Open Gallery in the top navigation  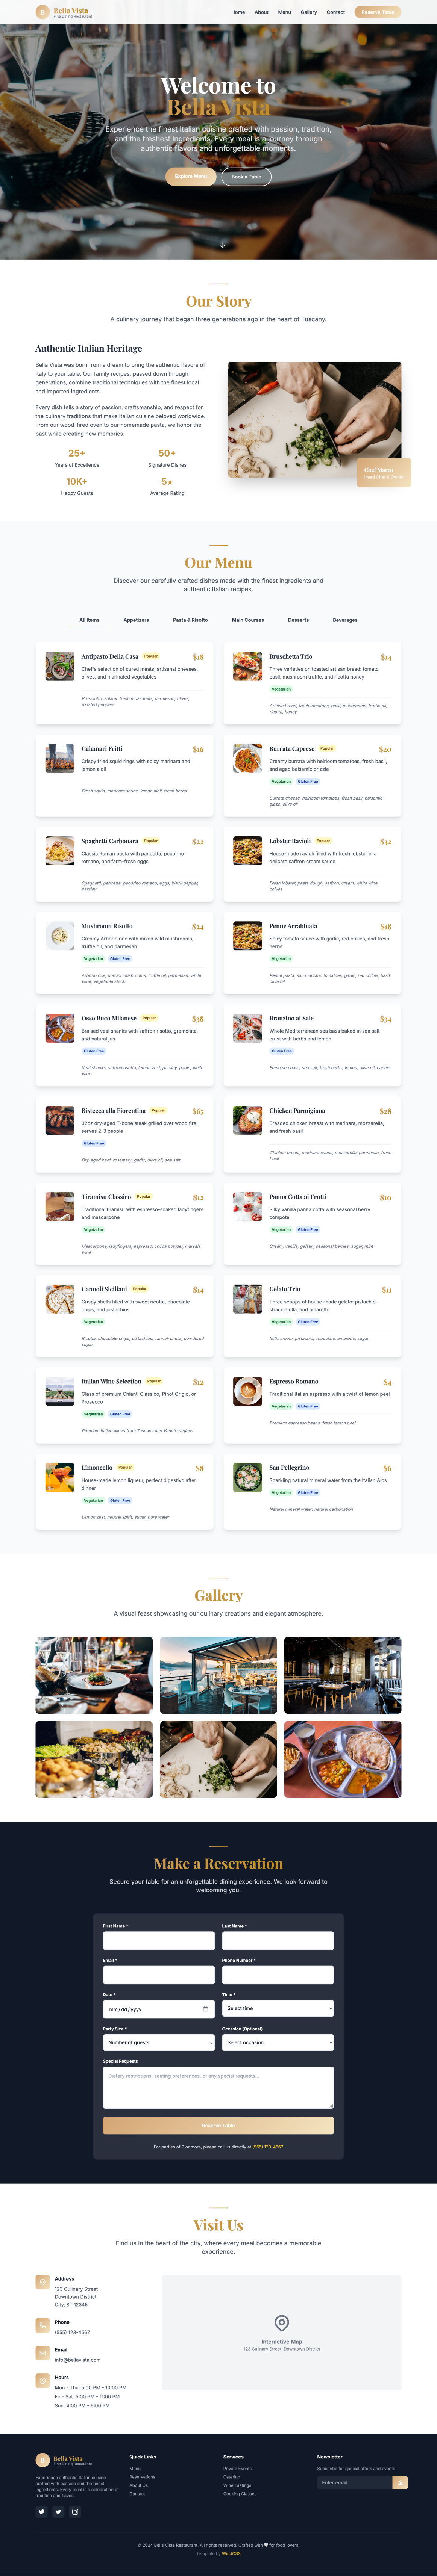coord(309,12)
